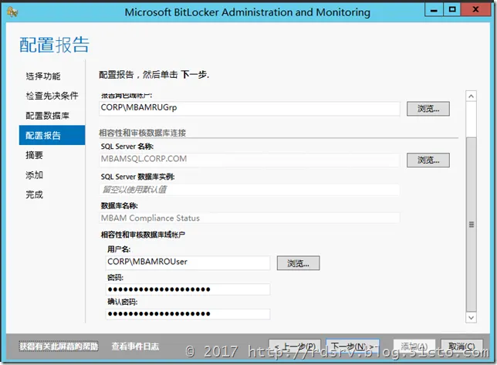Click the 取消(C) cancel button
497x365 pixels.
pyautogui.click(x=461, y=346)
